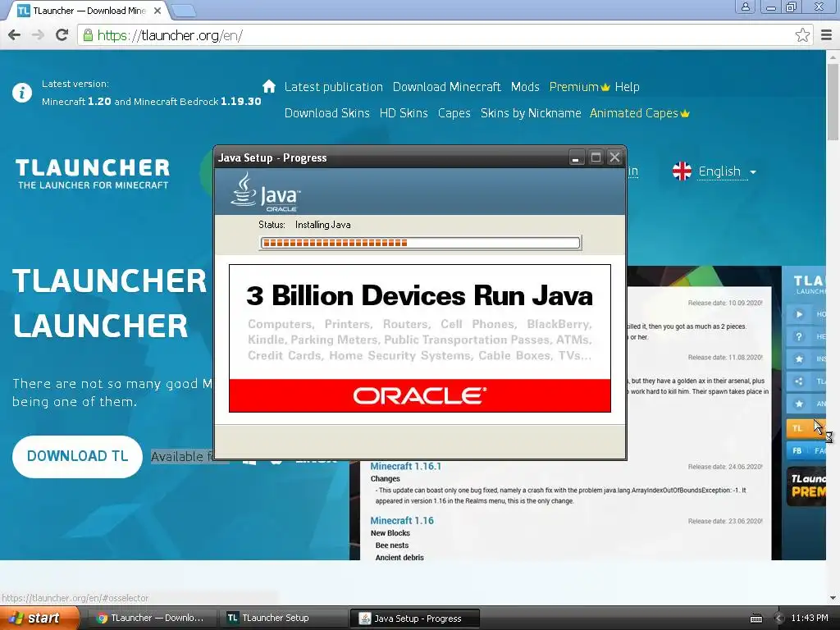Viewport: 840px width, 630px height.
Task: Click the Chrome user profile icon
Action: click(745, 7)
